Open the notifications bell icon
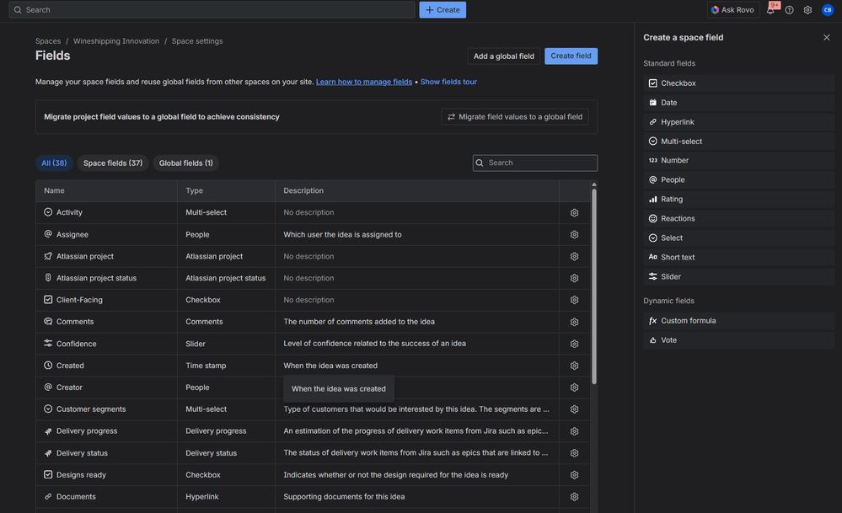This screenshot has width=842, height=513. pos(770,10)
